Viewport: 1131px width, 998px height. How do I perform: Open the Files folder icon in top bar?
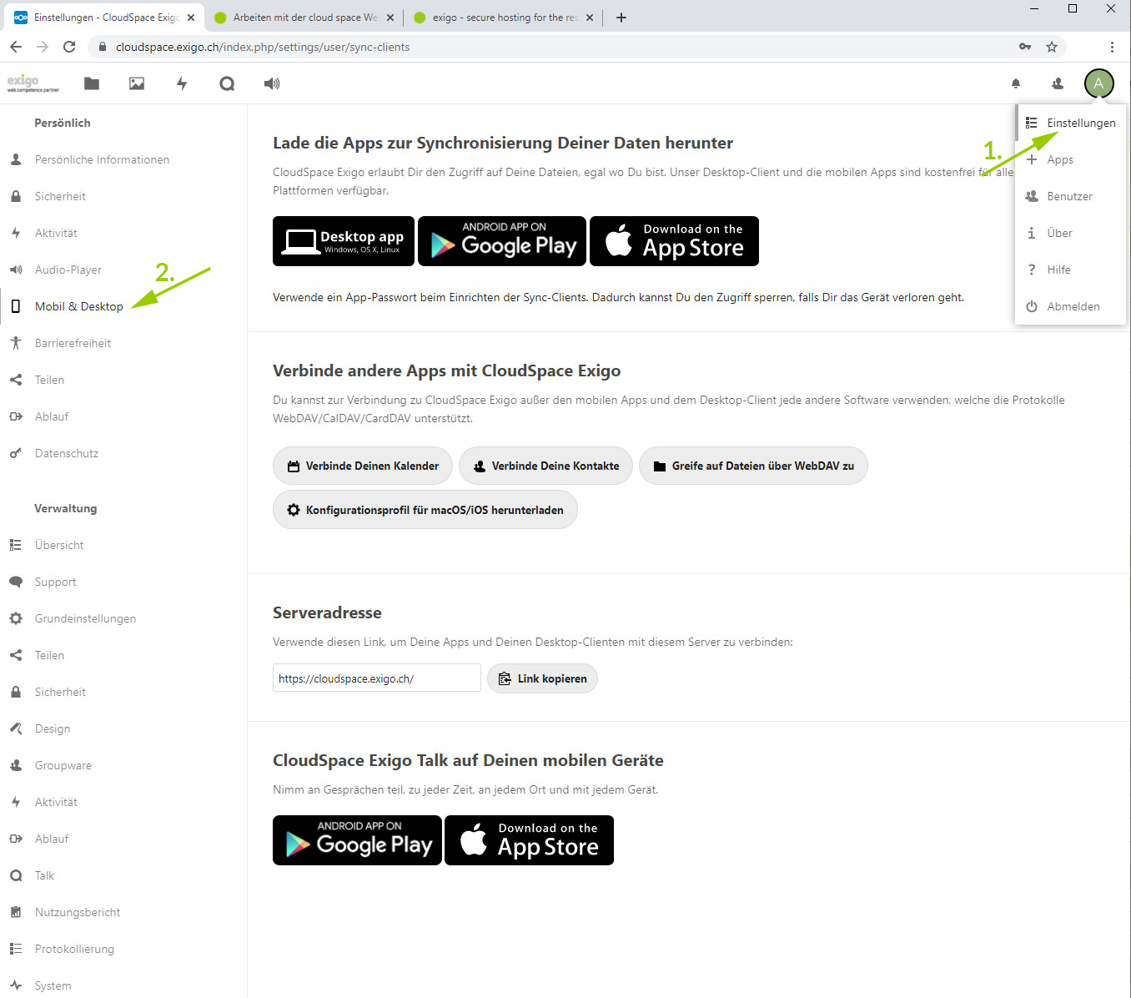pos(92,83)
